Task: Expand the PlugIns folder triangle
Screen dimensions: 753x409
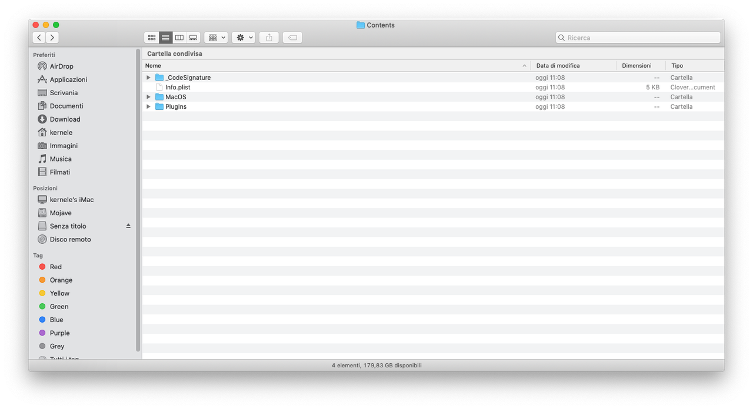Action: 148,106
